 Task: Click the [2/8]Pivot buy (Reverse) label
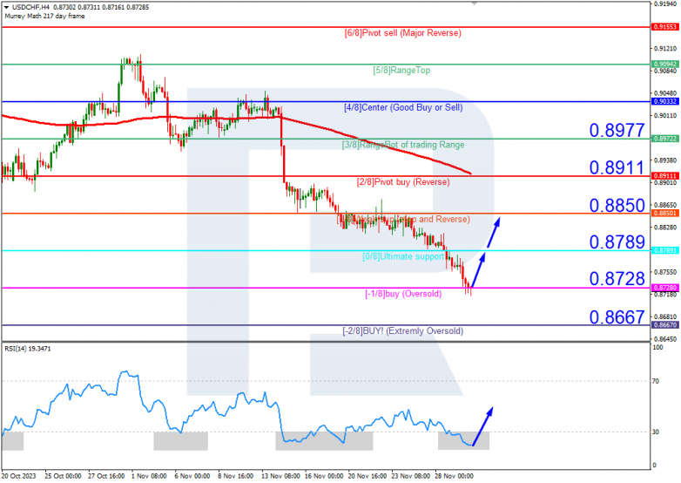pyautogui.click(x=403, y=181)
